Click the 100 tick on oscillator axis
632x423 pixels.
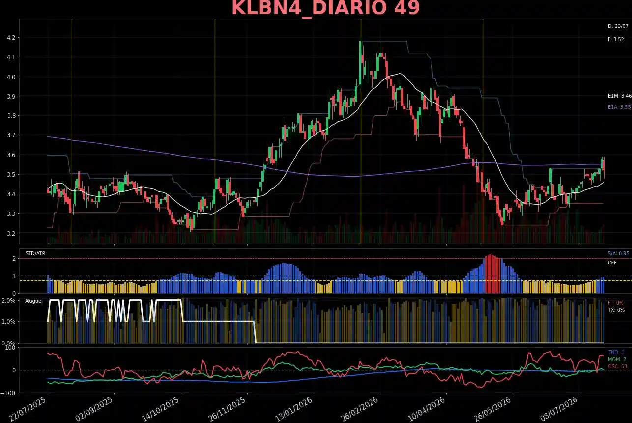coord(11,348)
